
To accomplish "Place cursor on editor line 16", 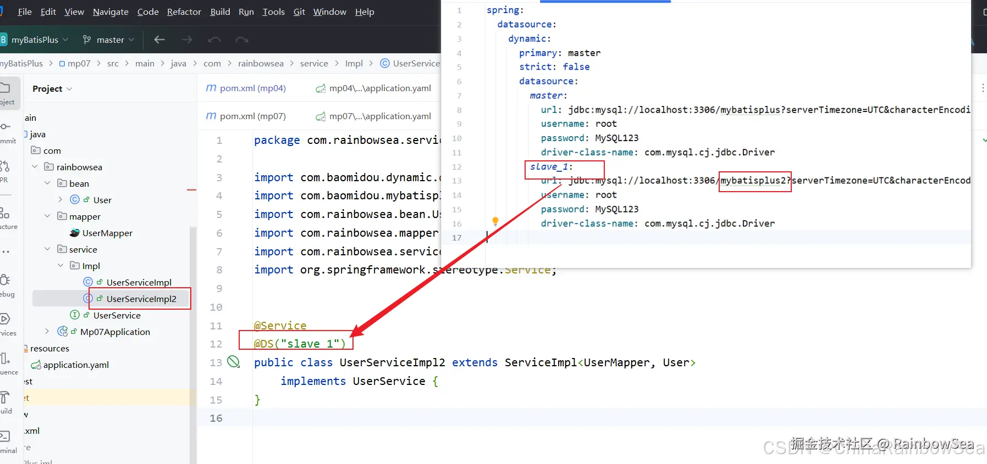I will point(619,418).
